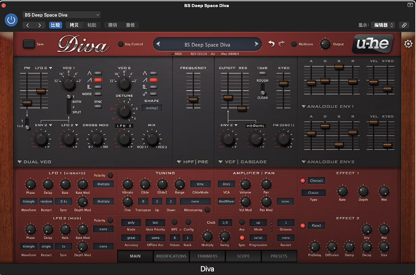Toggle VCO 1 sawtooth waveform switch
This screenshot has height=275, width=416.
coord(98,80)
